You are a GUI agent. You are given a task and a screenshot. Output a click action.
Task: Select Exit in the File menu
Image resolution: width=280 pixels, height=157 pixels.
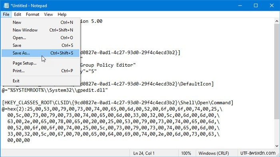tap(40, 81)
